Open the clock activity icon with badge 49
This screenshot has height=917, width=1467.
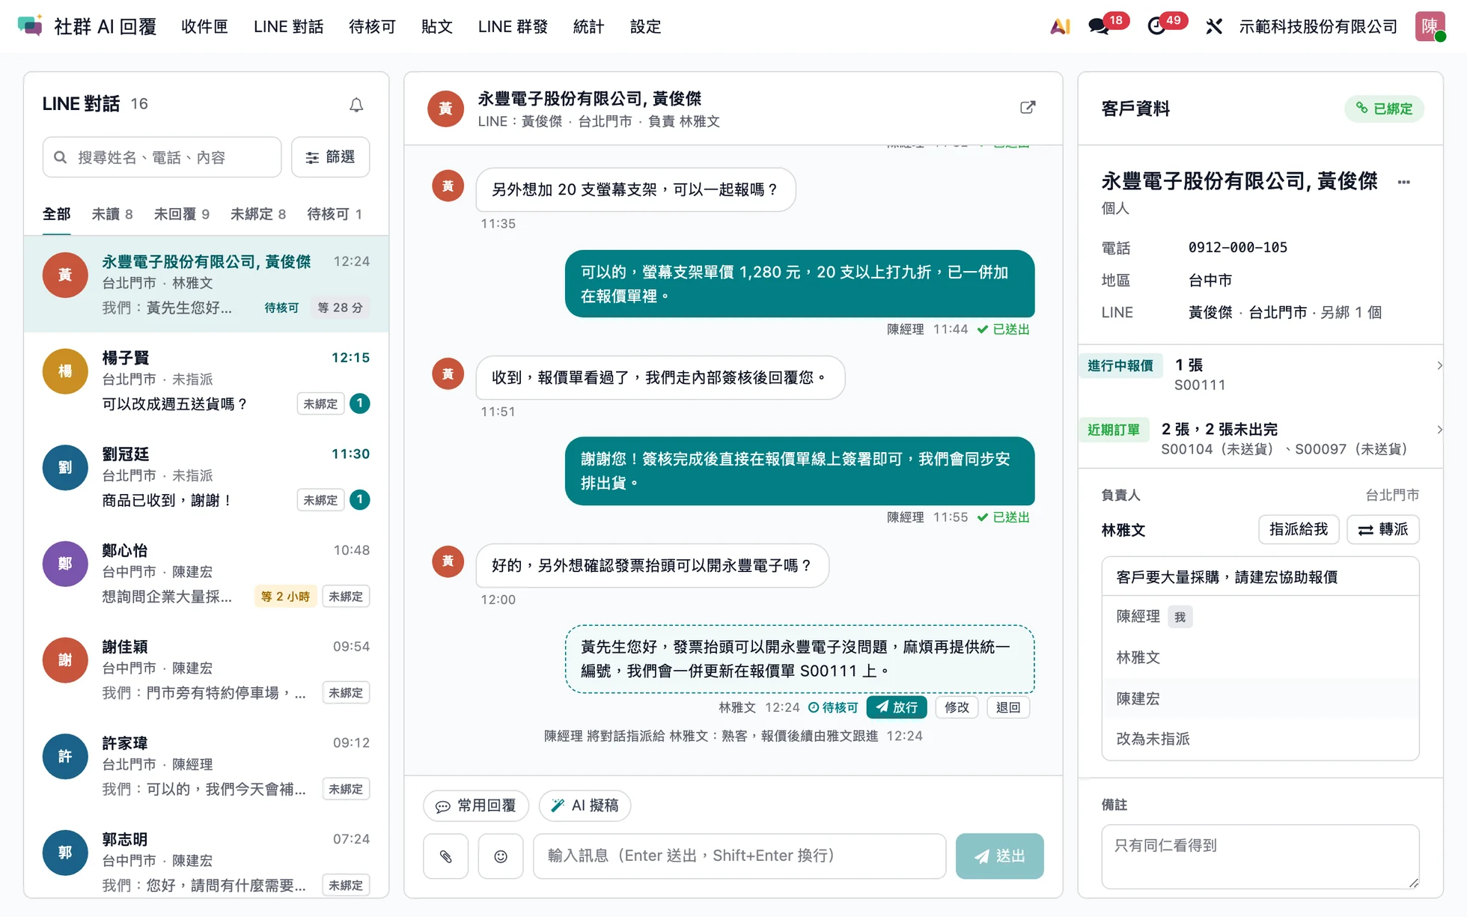[1156, 27]
